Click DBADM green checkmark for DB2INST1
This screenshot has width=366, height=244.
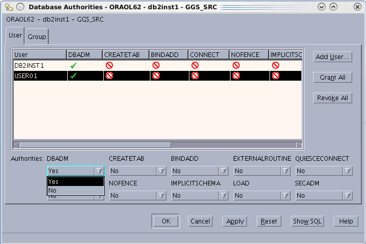73,66
